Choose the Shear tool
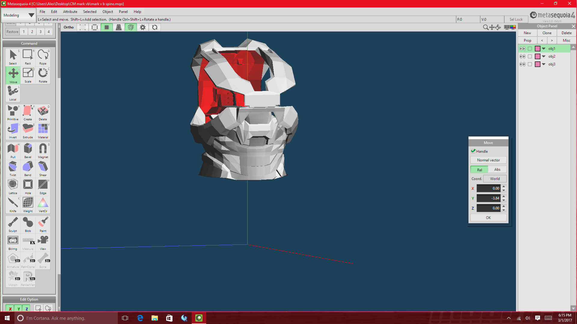 [43, 169]
